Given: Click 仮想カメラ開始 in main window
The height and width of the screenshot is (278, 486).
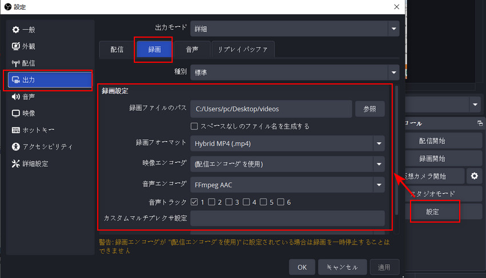Looking at the screenshot, I should point(435,176).
